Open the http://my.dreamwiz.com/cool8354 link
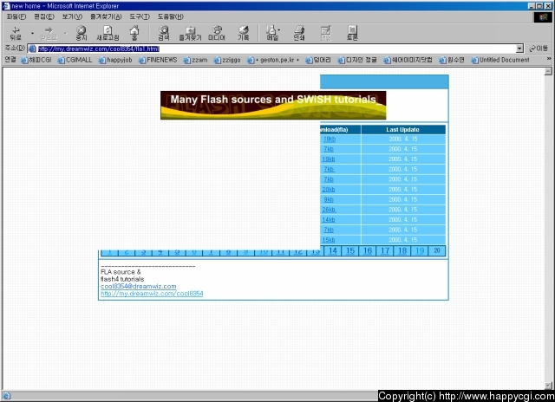 coord(152,294)
